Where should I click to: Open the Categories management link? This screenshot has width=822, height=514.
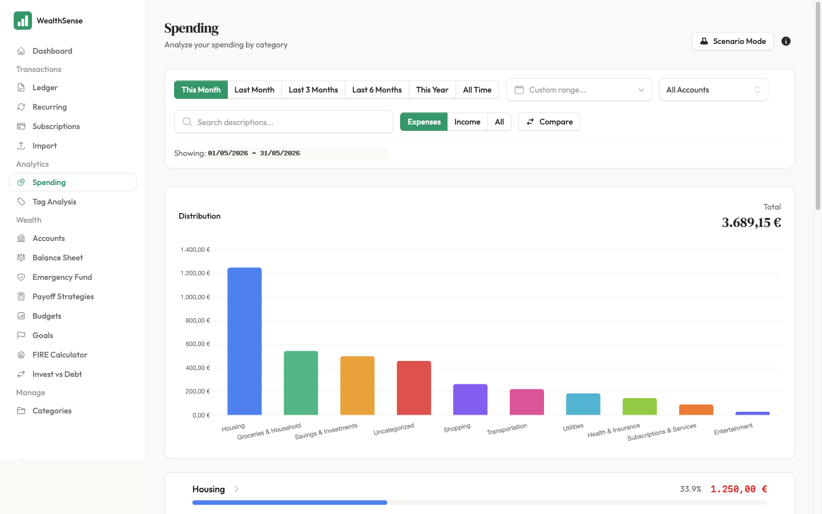coord(72,411)
